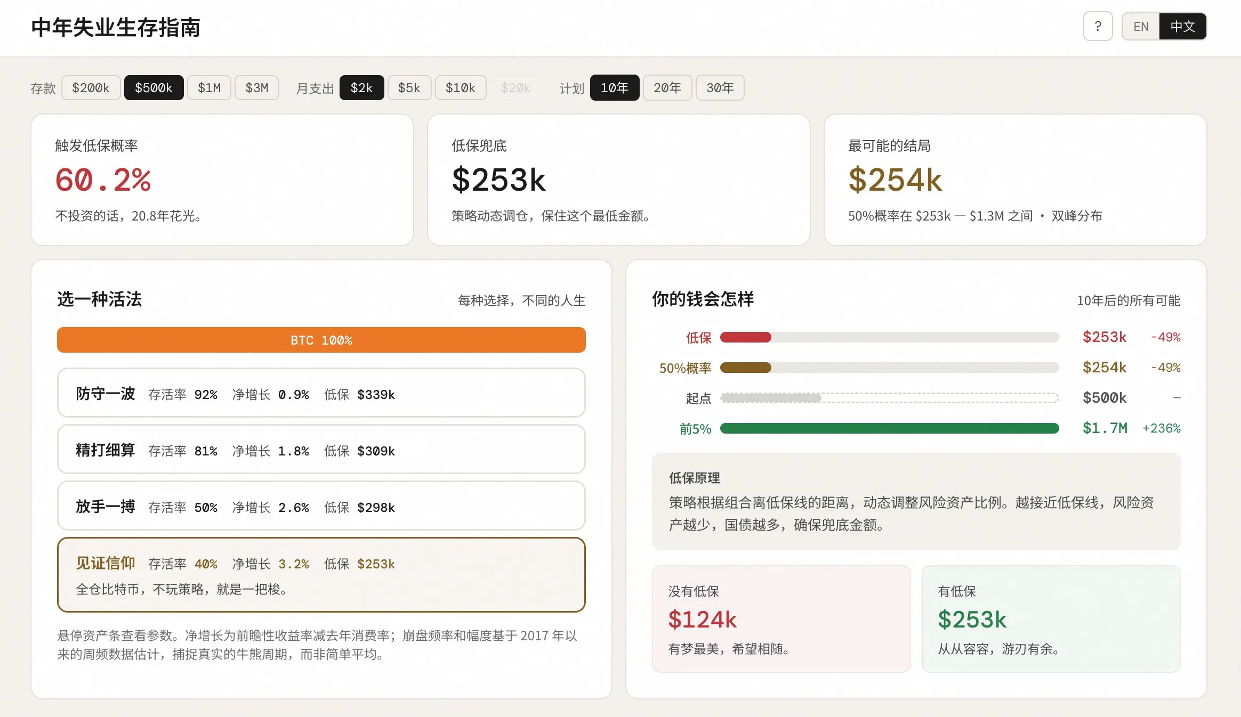Choose the 精打细算 strategy card
This screenshot has width=1241, height=717.
tap(321, 450)
